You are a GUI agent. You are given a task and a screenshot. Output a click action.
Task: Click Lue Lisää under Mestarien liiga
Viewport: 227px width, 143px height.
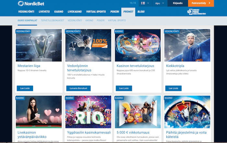point(25,88)
